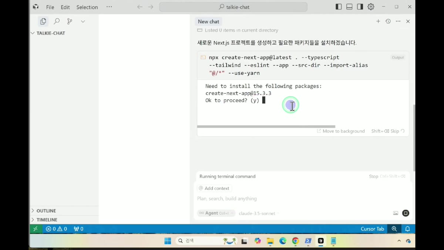The width and height of the screenshot is (444, 250).
Task: Open Cursor settings gear
Action: pyautogui.click(x=371, y=7)
